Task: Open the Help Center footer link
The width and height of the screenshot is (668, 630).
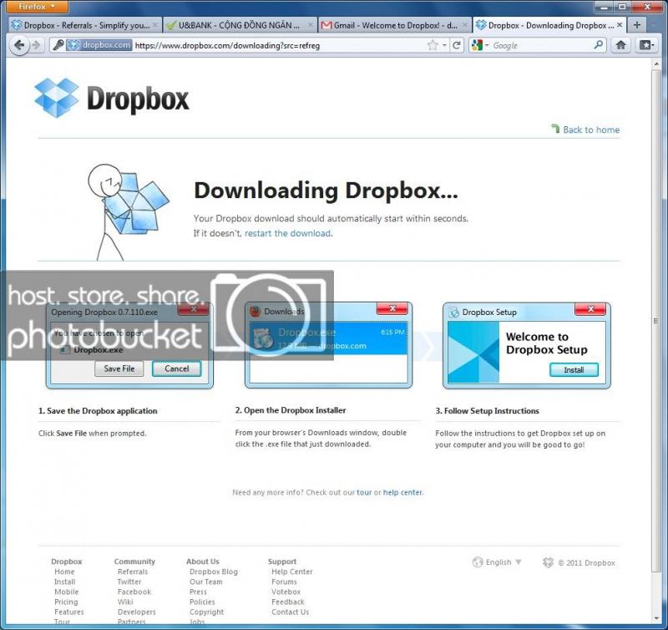Action: 291,572
